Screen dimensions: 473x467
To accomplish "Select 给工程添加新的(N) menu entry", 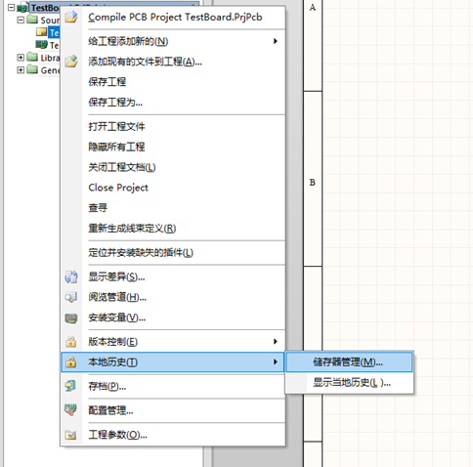I will (173, 41).
